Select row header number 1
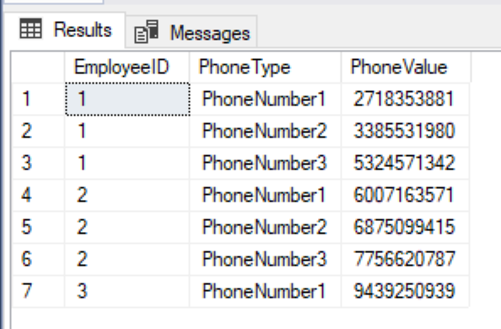The image size is (501, 329). (38, 99)
